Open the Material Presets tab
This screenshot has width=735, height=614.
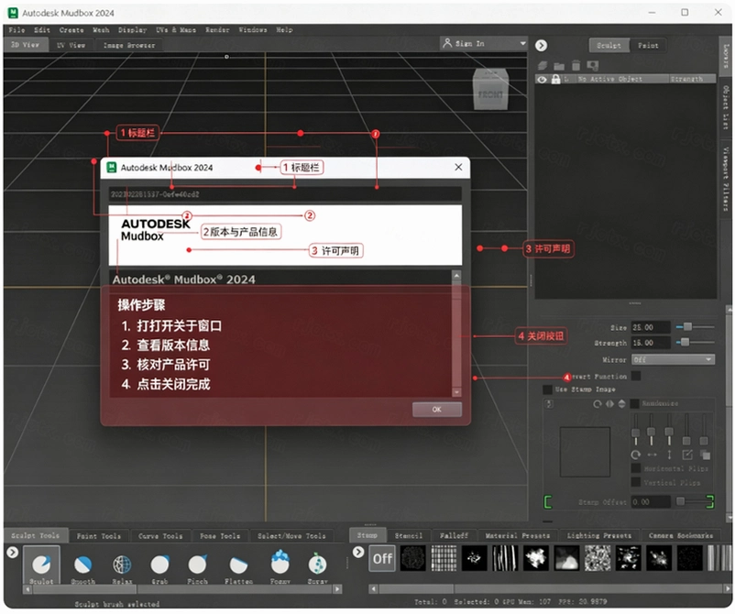coord(518,535)
